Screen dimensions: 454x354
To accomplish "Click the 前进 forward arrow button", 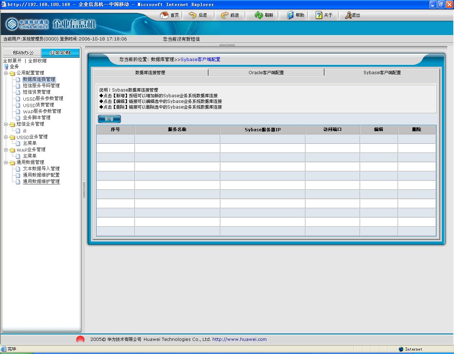I will click(x=230, y=15).
